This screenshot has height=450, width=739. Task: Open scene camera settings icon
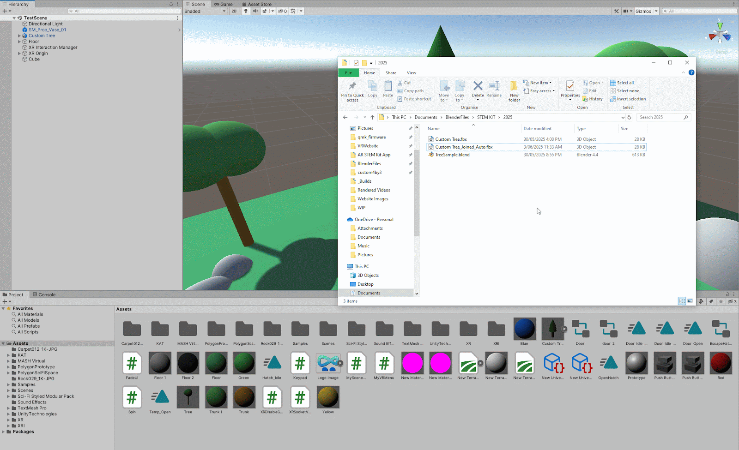(x=625, y=11)
